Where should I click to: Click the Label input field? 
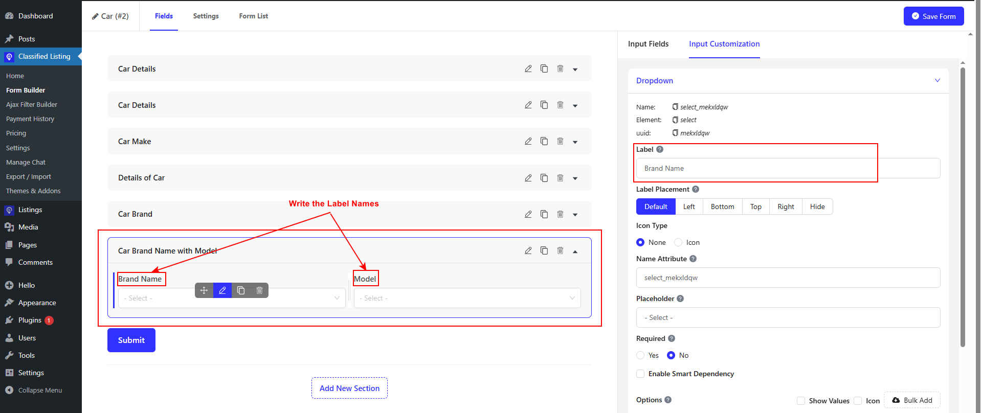(x=788, y=168)
